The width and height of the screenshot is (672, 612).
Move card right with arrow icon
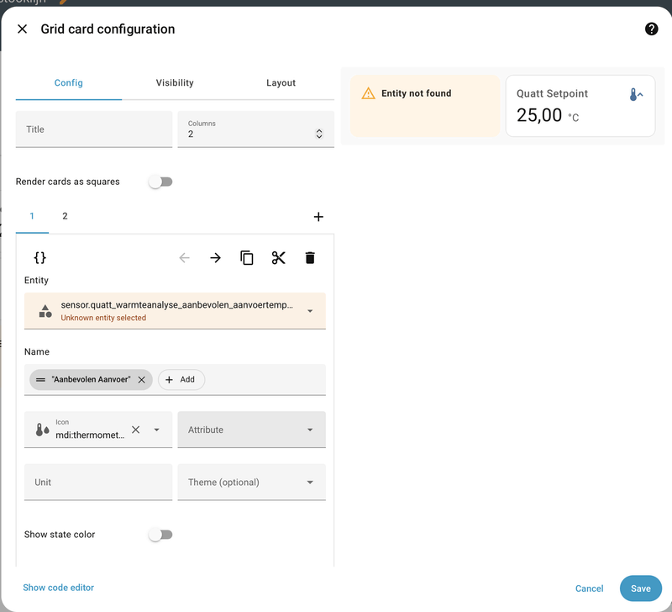[x=216, y=258]
